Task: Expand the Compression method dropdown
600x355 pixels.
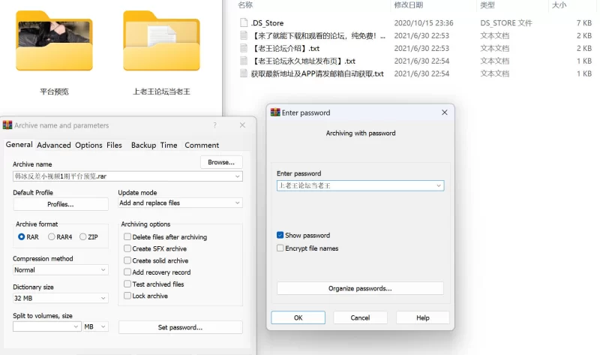Action: click(61, 270)
